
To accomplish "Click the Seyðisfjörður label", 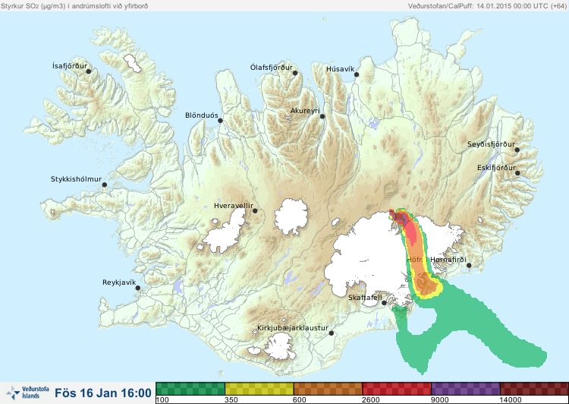I will (491, 144).
